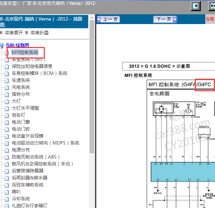Open 电动驱动动力转向（MDPS）系统 entry
The width and height of the screenshot is (215, 208).
click(46, 143)
